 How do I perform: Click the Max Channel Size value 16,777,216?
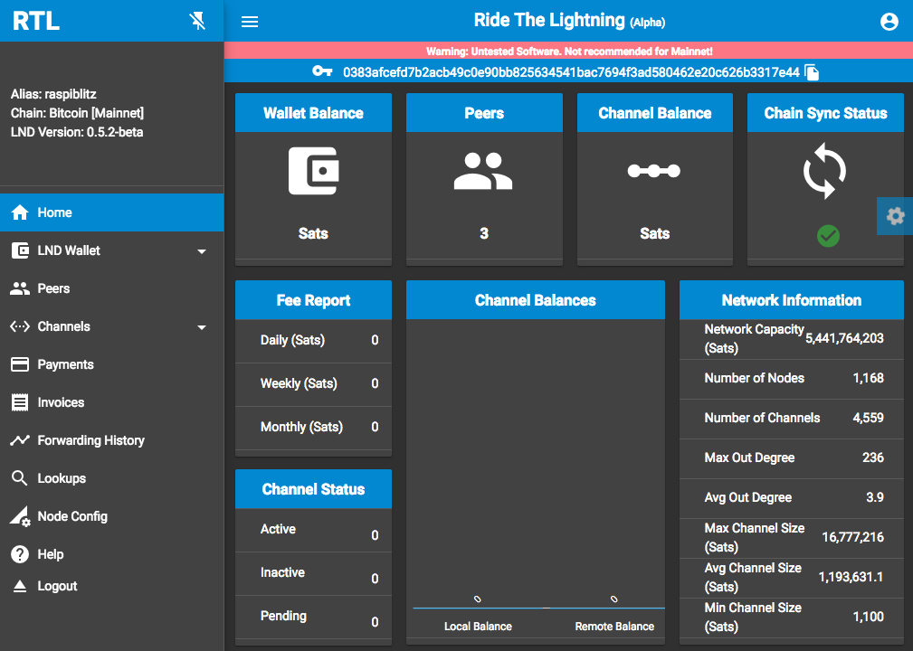coord(852,537)
